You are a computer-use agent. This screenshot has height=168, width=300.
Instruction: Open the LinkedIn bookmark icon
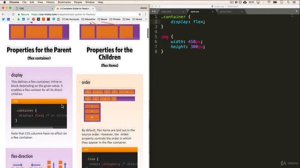(23, 19)
